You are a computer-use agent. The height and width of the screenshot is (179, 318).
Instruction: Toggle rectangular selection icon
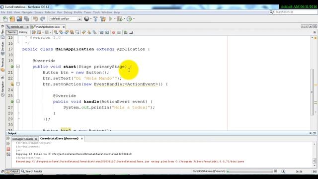point(78,32)
